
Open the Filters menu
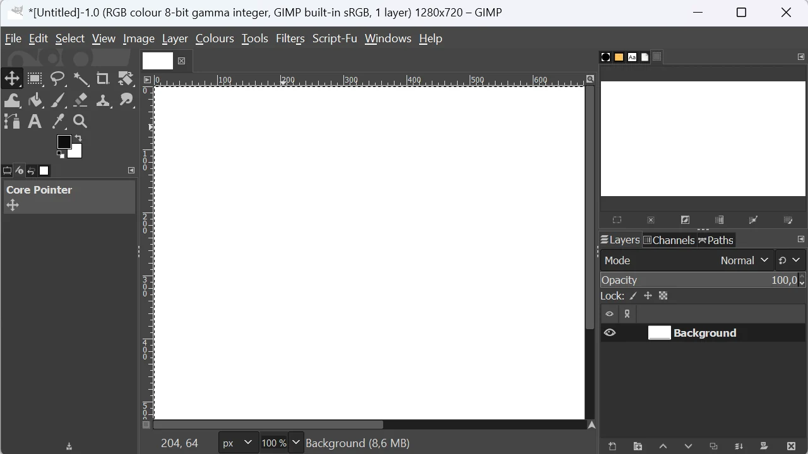click(x=290, y=38)
